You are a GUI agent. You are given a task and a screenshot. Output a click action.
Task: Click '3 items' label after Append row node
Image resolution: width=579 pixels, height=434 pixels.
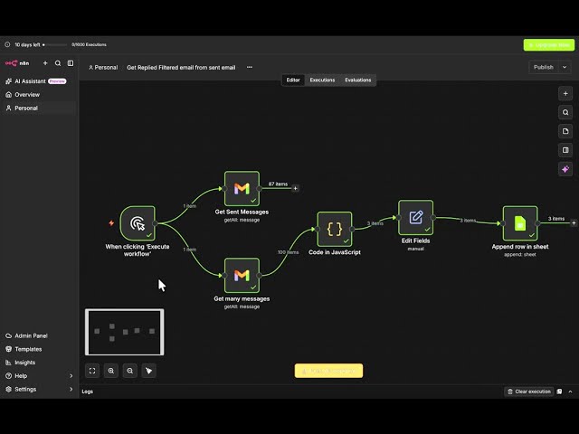click(x=556, y=219)
